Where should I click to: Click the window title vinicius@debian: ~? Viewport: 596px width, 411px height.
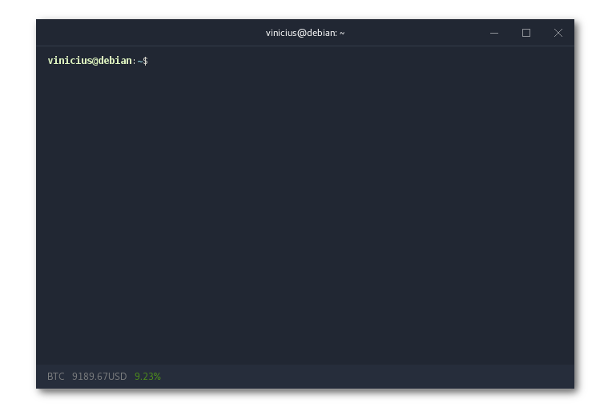[x=305, y=33]
